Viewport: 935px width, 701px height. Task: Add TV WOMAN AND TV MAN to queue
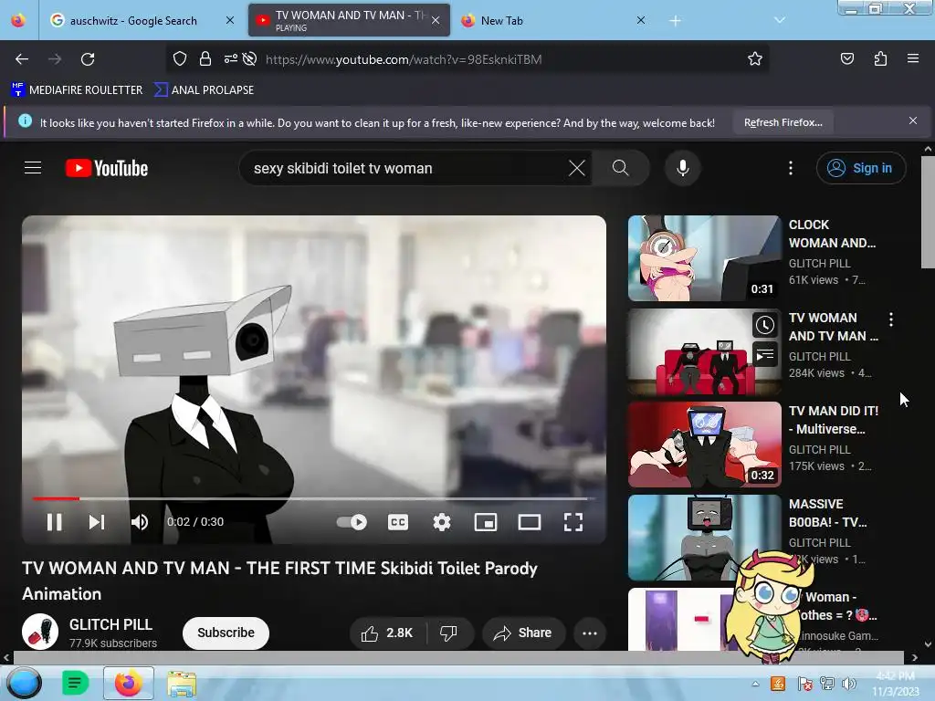click(765, 356)
